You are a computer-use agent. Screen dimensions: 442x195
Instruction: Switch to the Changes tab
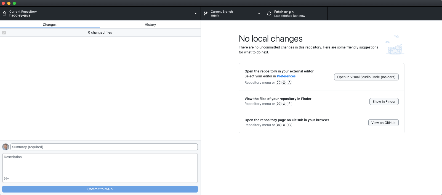(50, 25)
